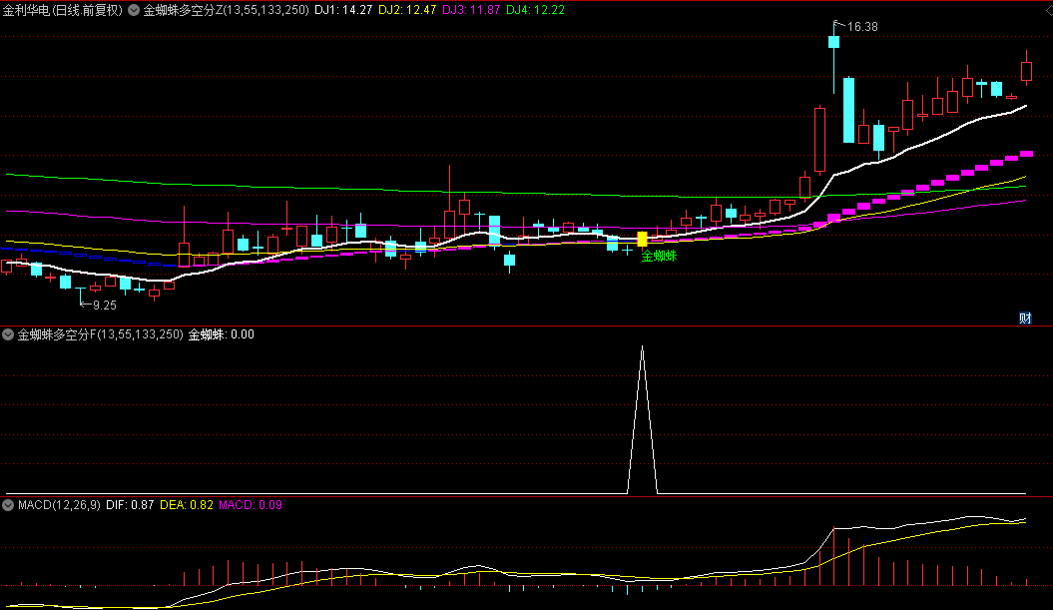
Task: Click the MACD(12,26,9) parameters label
Action: [x=59, y=505]
